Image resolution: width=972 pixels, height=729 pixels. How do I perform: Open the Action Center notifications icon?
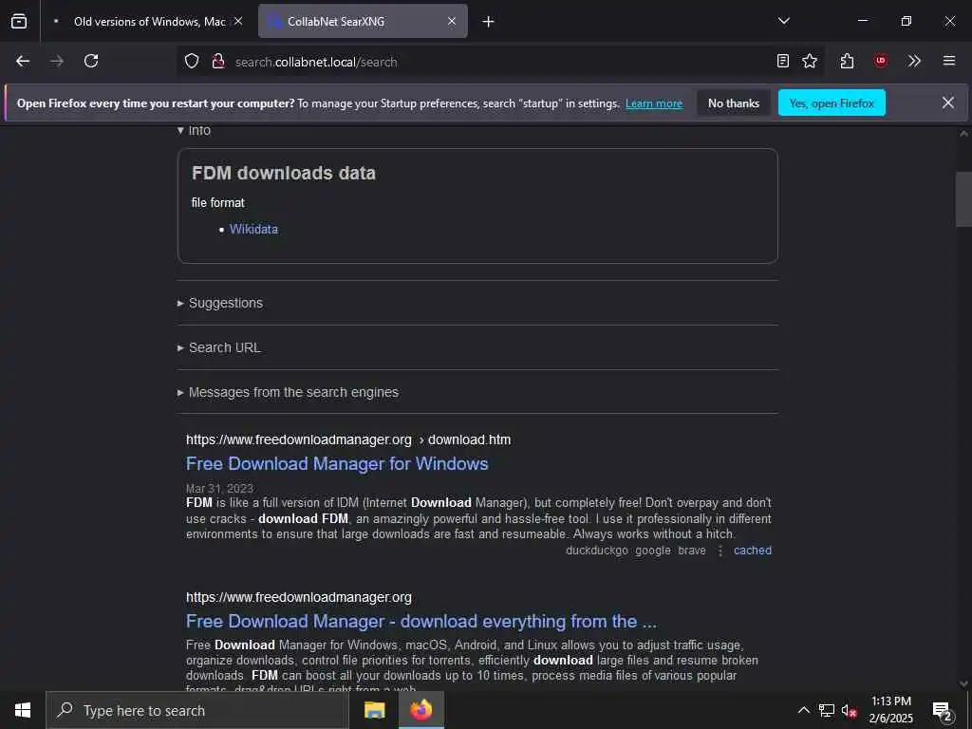[x=943, y=710]
